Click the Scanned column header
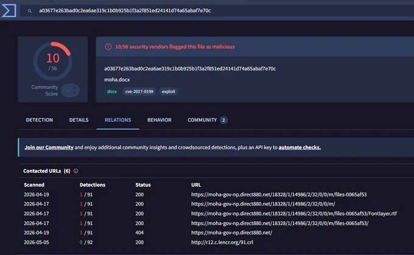This screenshot has width=414, height=255. click(x=34, y=185)
